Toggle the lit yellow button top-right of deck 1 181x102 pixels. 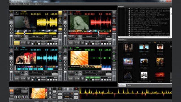point(60,13)
